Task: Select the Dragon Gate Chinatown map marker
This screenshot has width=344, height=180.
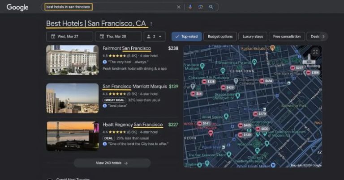Action: pyautogui.click(x=237, y=95)
